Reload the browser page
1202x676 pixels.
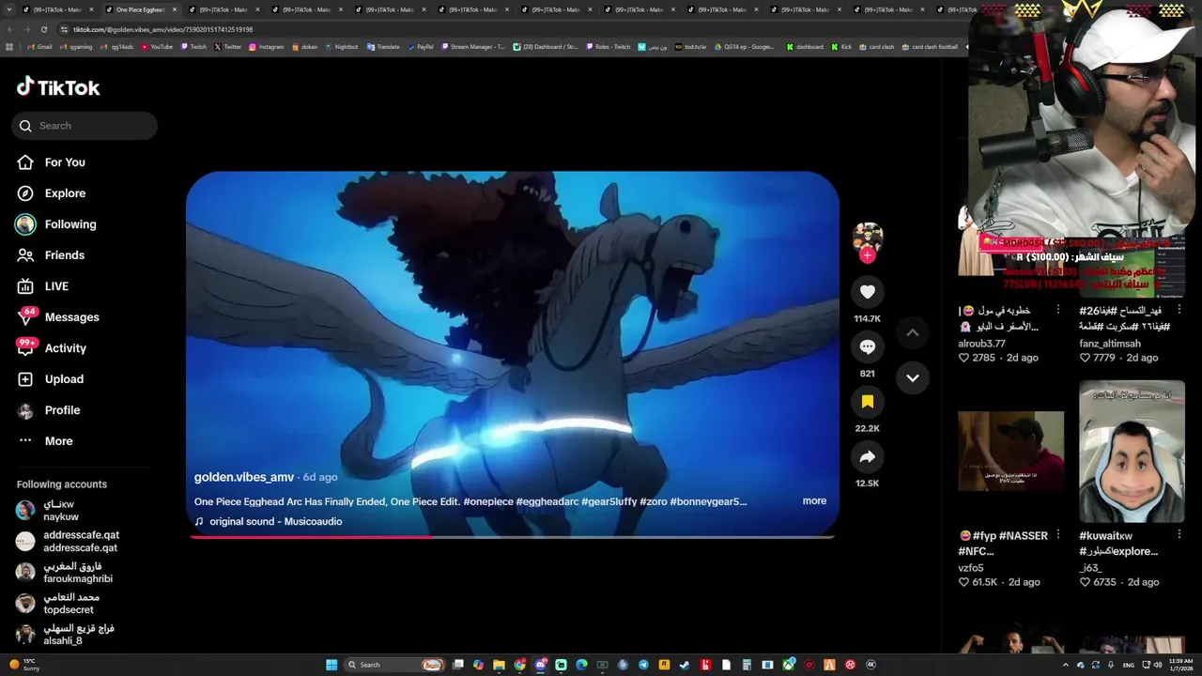click(x=43, y=29)
